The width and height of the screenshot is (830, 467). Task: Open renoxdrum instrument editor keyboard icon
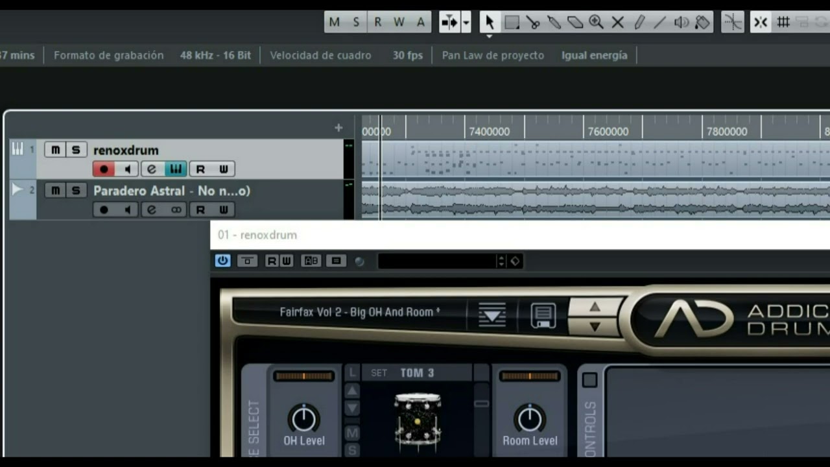coord(176,169)
